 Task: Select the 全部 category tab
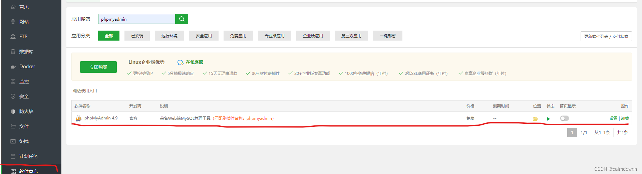click(109, 36)
